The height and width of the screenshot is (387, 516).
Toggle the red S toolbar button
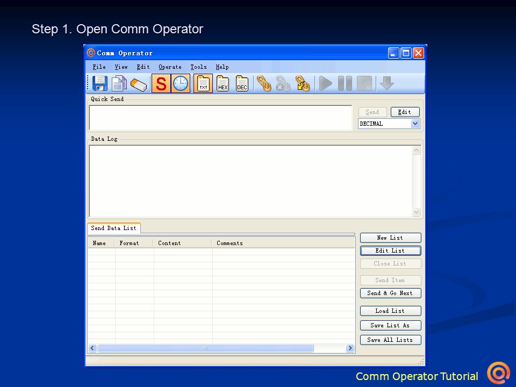point(161,84)
